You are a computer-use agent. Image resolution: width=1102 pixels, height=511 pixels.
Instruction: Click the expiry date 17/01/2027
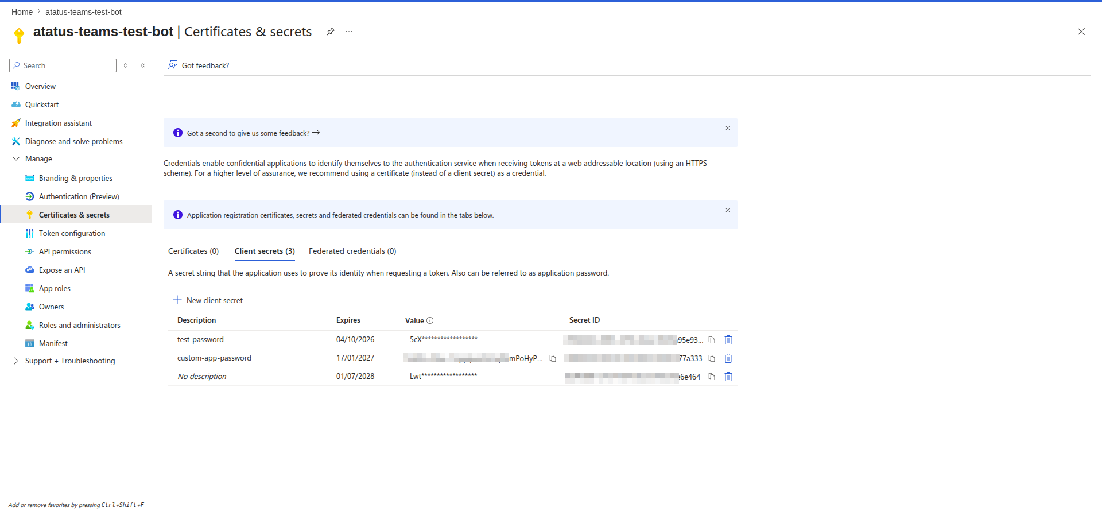click(355, 358)
